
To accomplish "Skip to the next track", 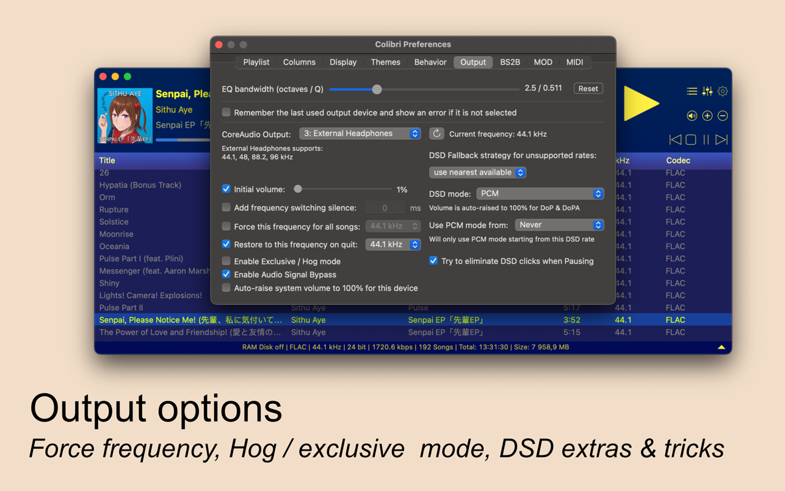I will 722,140.
